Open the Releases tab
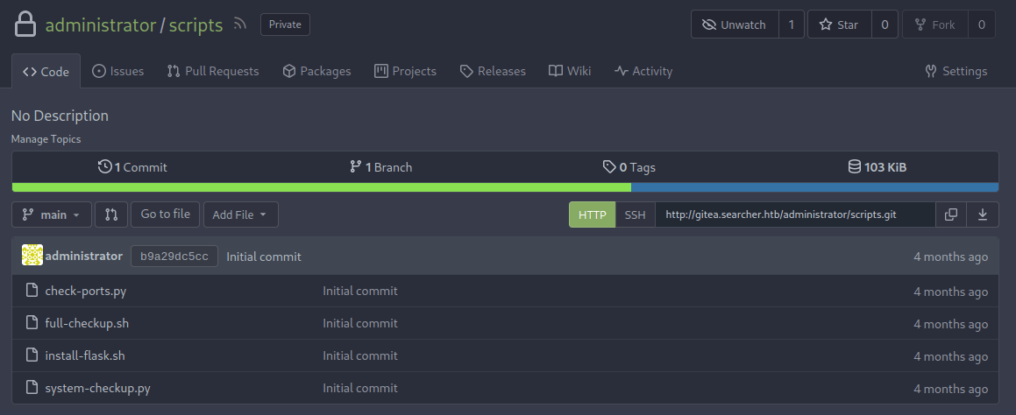1016x415 pixels. coord(493,71)
